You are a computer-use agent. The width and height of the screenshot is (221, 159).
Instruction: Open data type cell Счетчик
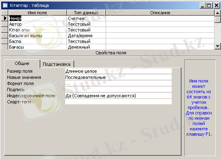point(86,18)
